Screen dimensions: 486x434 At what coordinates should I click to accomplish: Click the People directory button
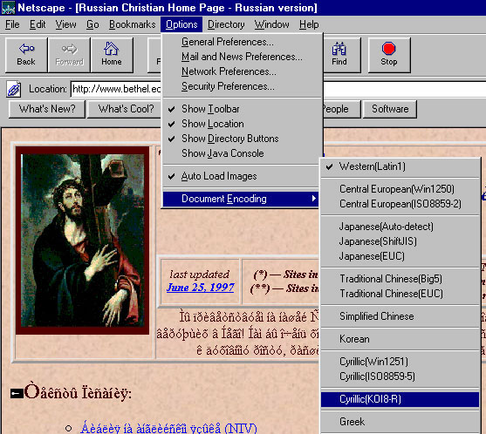pyautogui.click(x=341, y=109)
